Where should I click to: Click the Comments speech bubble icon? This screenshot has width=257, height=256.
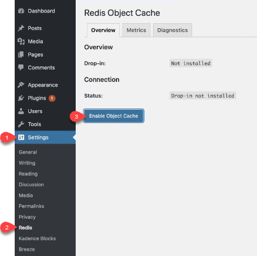coord(21,67)
